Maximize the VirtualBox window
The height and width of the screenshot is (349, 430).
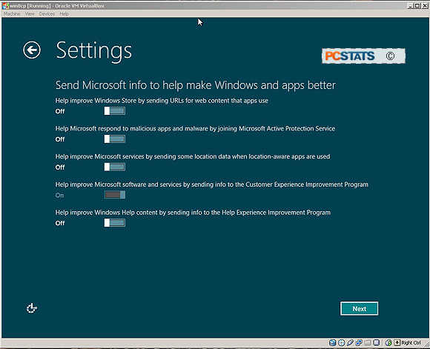(417, 5)
